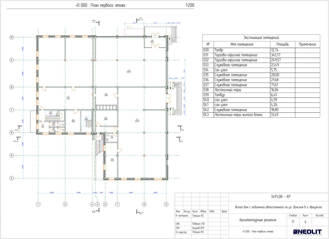Screen dimensions: 329x239
Task: Select 'Служебное помещение' in row 033
Action: pyautogui.click(x=231, y=65)
